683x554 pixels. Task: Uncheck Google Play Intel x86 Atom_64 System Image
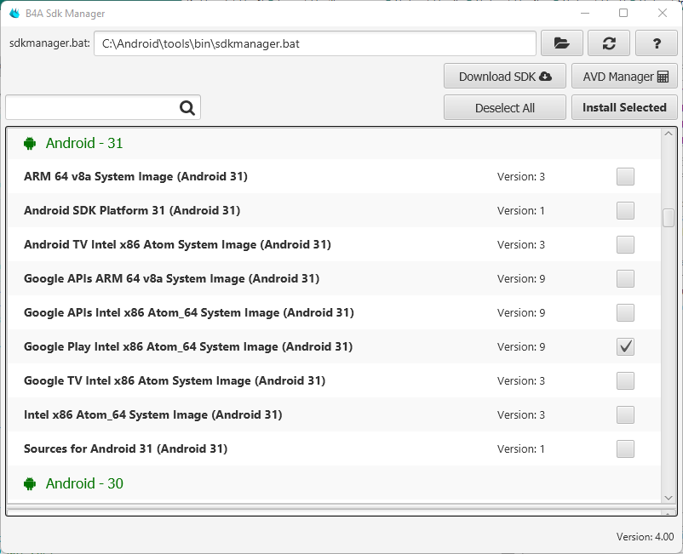(625, 346)
